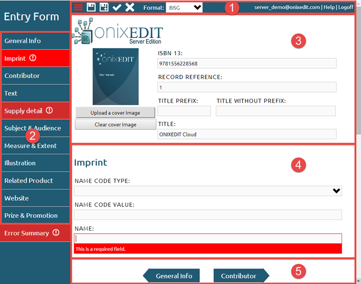
Task: Open the red hamburger menu icon
Action: pos(78,7)
